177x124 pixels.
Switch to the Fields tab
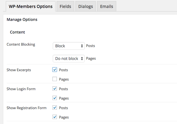pos(65,6)
